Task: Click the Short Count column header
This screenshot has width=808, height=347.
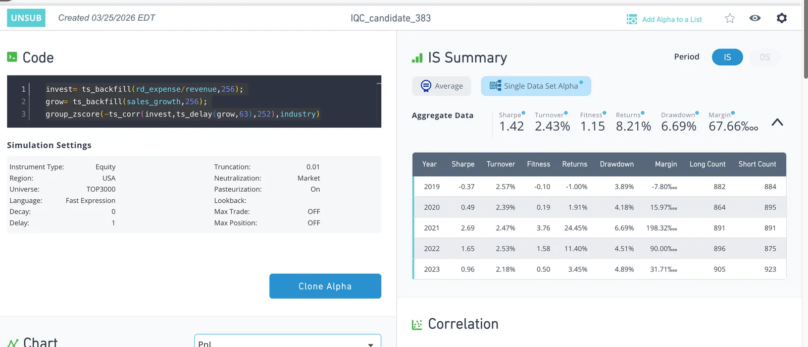Action: pyautogui.click(x=757, y=164)
